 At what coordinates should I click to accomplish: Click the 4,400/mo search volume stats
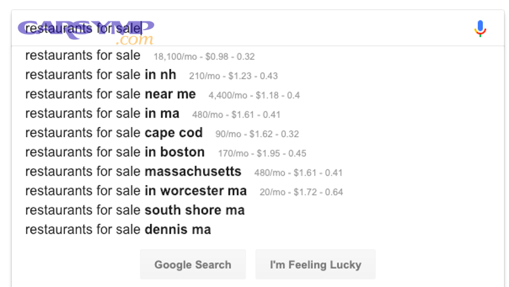[x=254, y=95]
